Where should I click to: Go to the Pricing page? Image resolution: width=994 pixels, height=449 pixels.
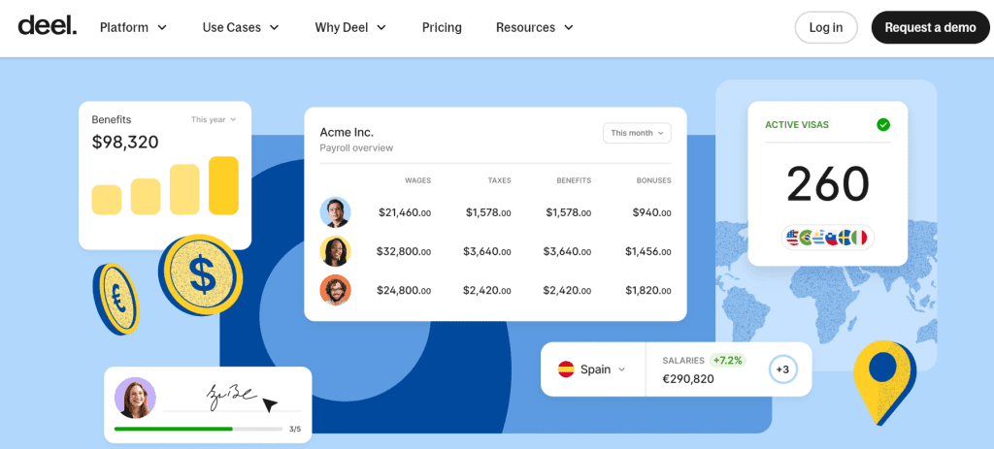point(442,27)
